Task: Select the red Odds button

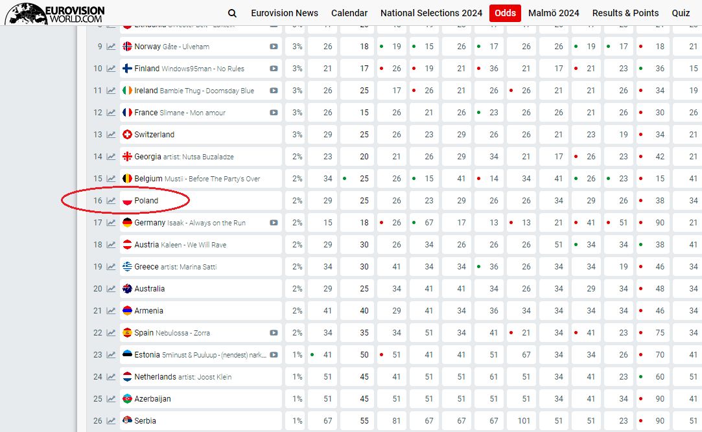Action: (506, 13)
